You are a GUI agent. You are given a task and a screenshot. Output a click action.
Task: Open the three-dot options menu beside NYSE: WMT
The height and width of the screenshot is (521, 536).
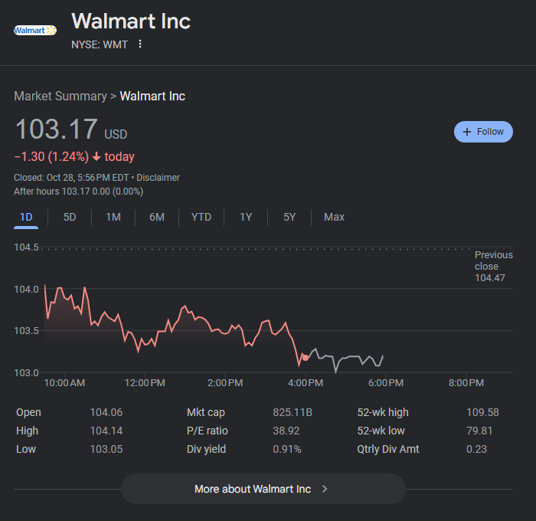point(139,44)
